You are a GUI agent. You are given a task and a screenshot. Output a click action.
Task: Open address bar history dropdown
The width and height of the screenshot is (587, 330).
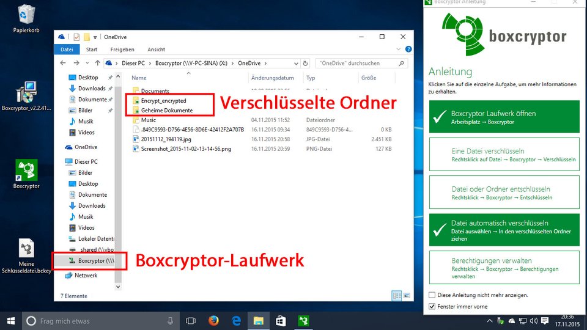pos(296,64)
